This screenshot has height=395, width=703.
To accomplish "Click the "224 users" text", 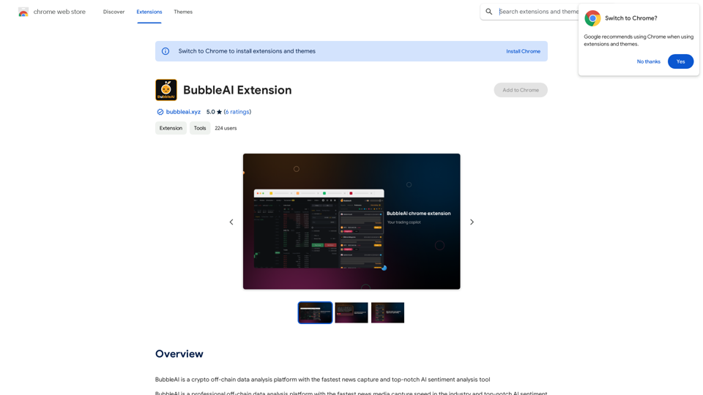I will point(226,128).
